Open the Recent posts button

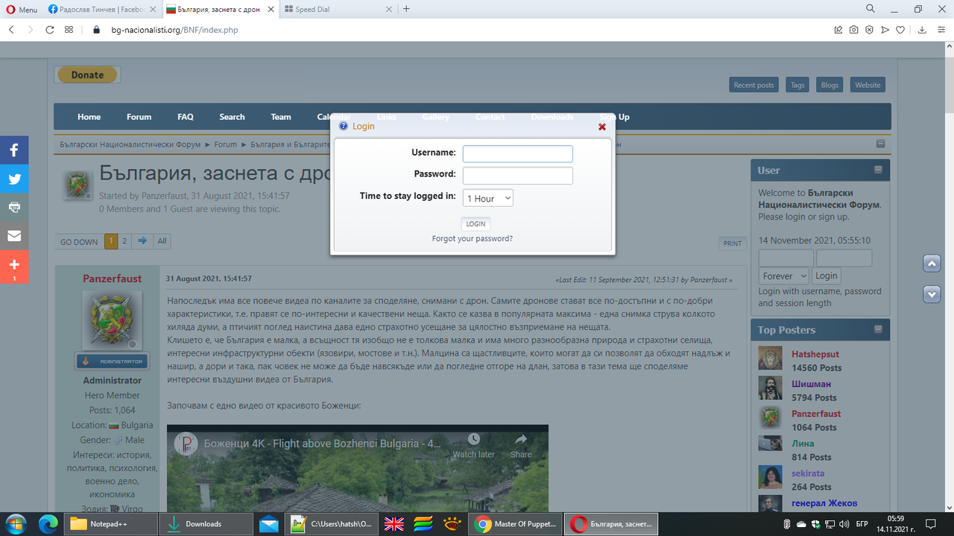754,85
